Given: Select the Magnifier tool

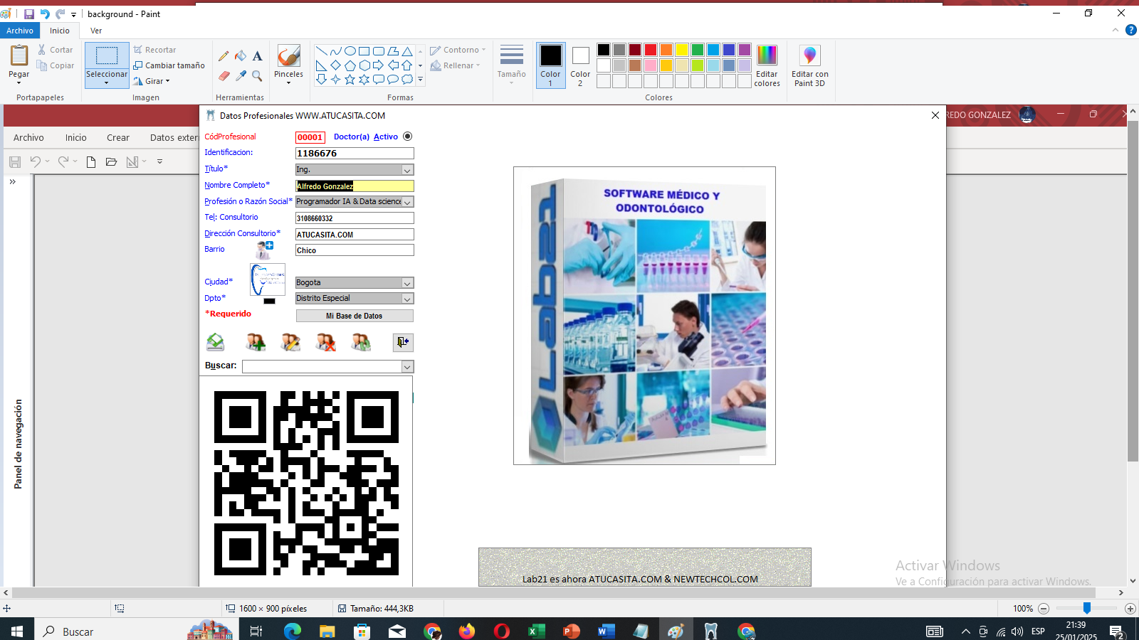Looking at the screenshot, I should point(258,75).
